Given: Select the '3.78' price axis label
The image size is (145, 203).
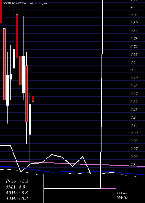Looking at the screenshot, I should 134,39.
